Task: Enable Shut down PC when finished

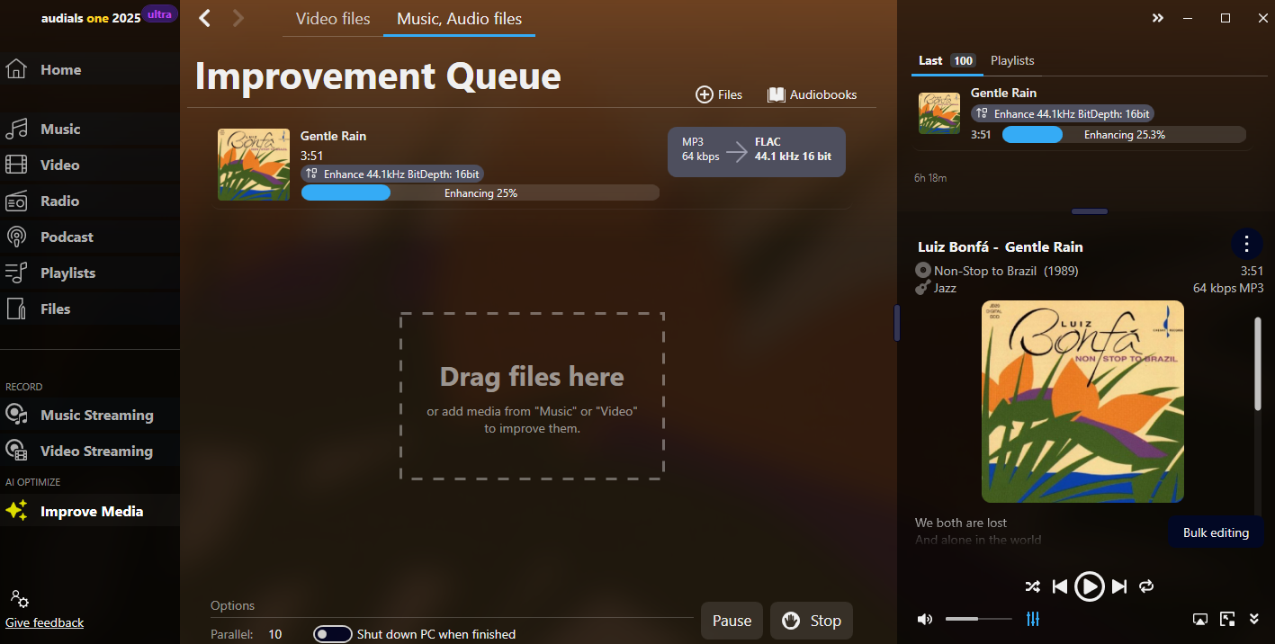Action: pos(332,634)
